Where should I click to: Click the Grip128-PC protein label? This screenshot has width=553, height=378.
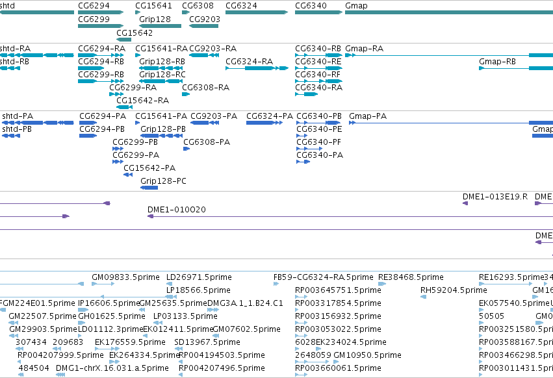tap(163, 181)
